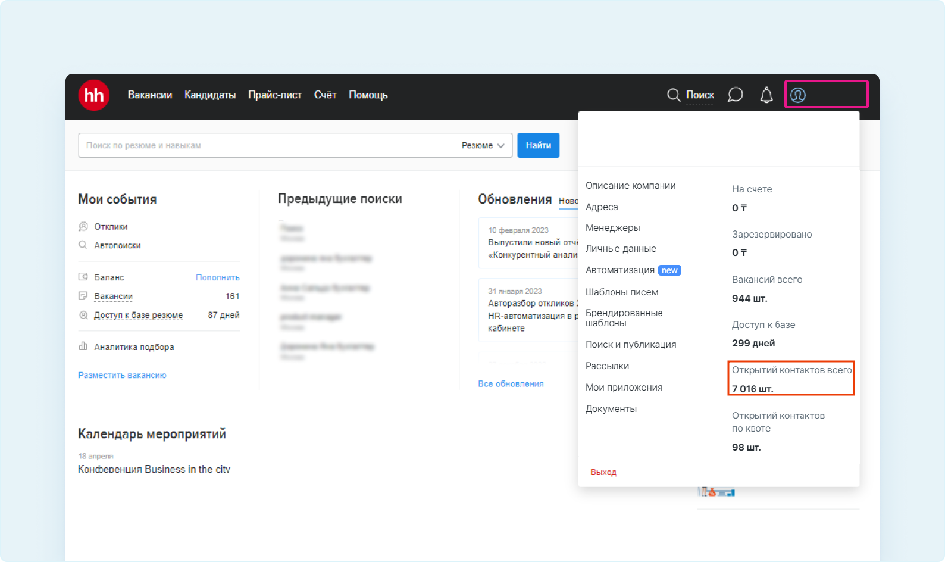Click the Вакансии list icon in sidebar
Viewport: 945px width, 562px height.
coord(83,296)
